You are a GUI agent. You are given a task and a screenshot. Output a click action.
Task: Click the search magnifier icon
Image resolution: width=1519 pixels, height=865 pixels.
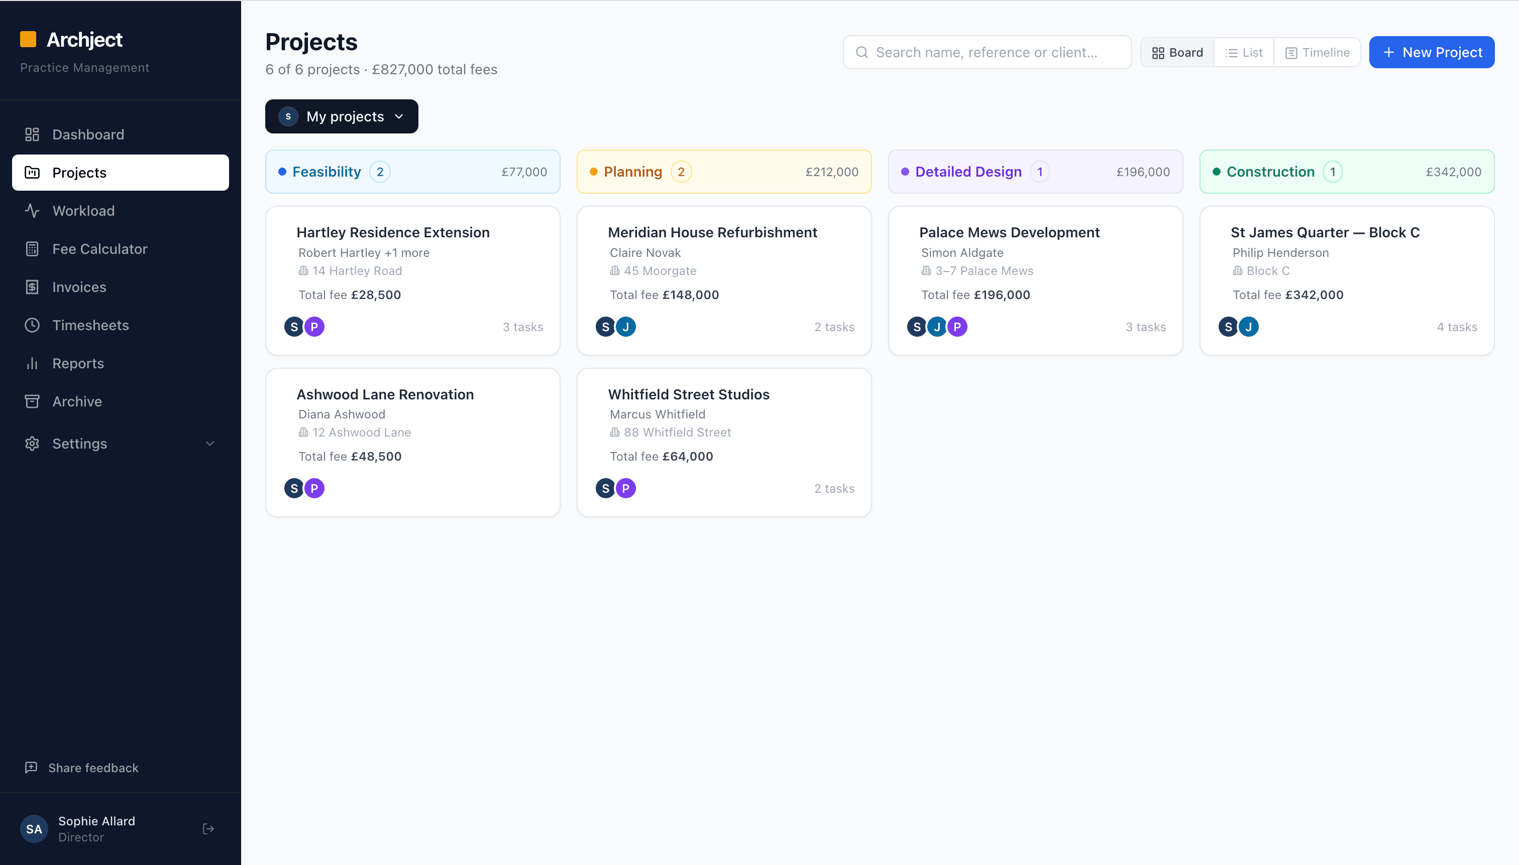pos(862,52)
